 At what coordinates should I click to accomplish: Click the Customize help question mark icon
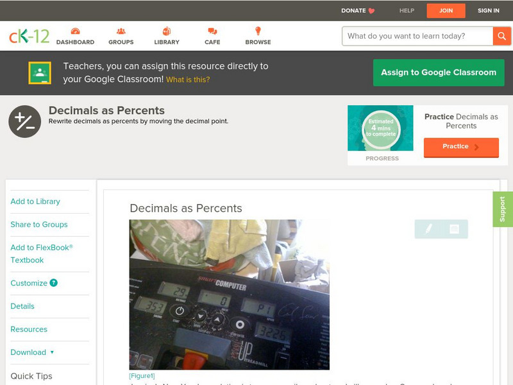pos(54,283)
